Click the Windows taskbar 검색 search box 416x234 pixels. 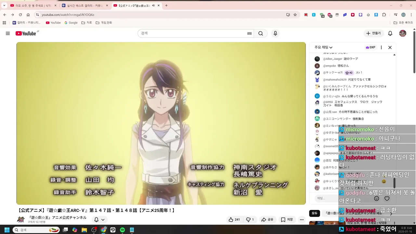click(x=36, y=230)
